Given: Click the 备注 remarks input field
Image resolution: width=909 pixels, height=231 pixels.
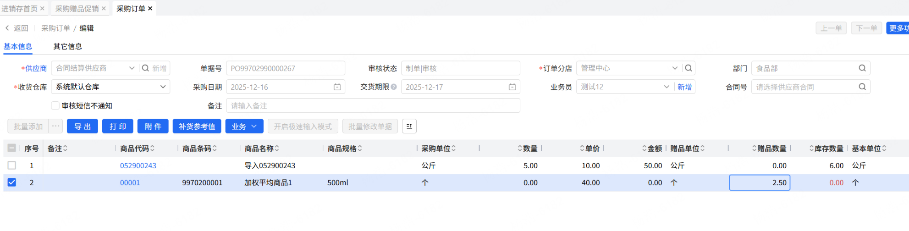Looking at the screenshot, I should (373, 106).
